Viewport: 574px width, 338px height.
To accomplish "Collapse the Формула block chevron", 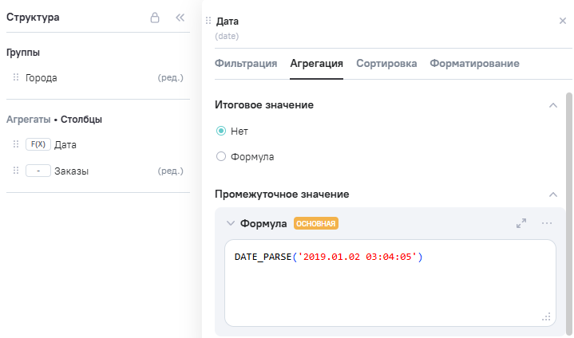I will (231, 224).
